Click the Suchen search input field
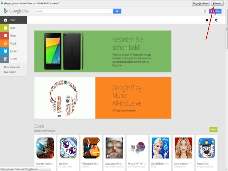 [73, 11]
